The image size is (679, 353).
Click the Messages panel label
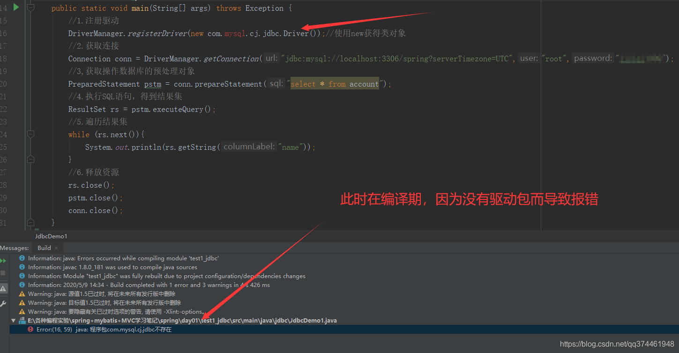(15, 248)
